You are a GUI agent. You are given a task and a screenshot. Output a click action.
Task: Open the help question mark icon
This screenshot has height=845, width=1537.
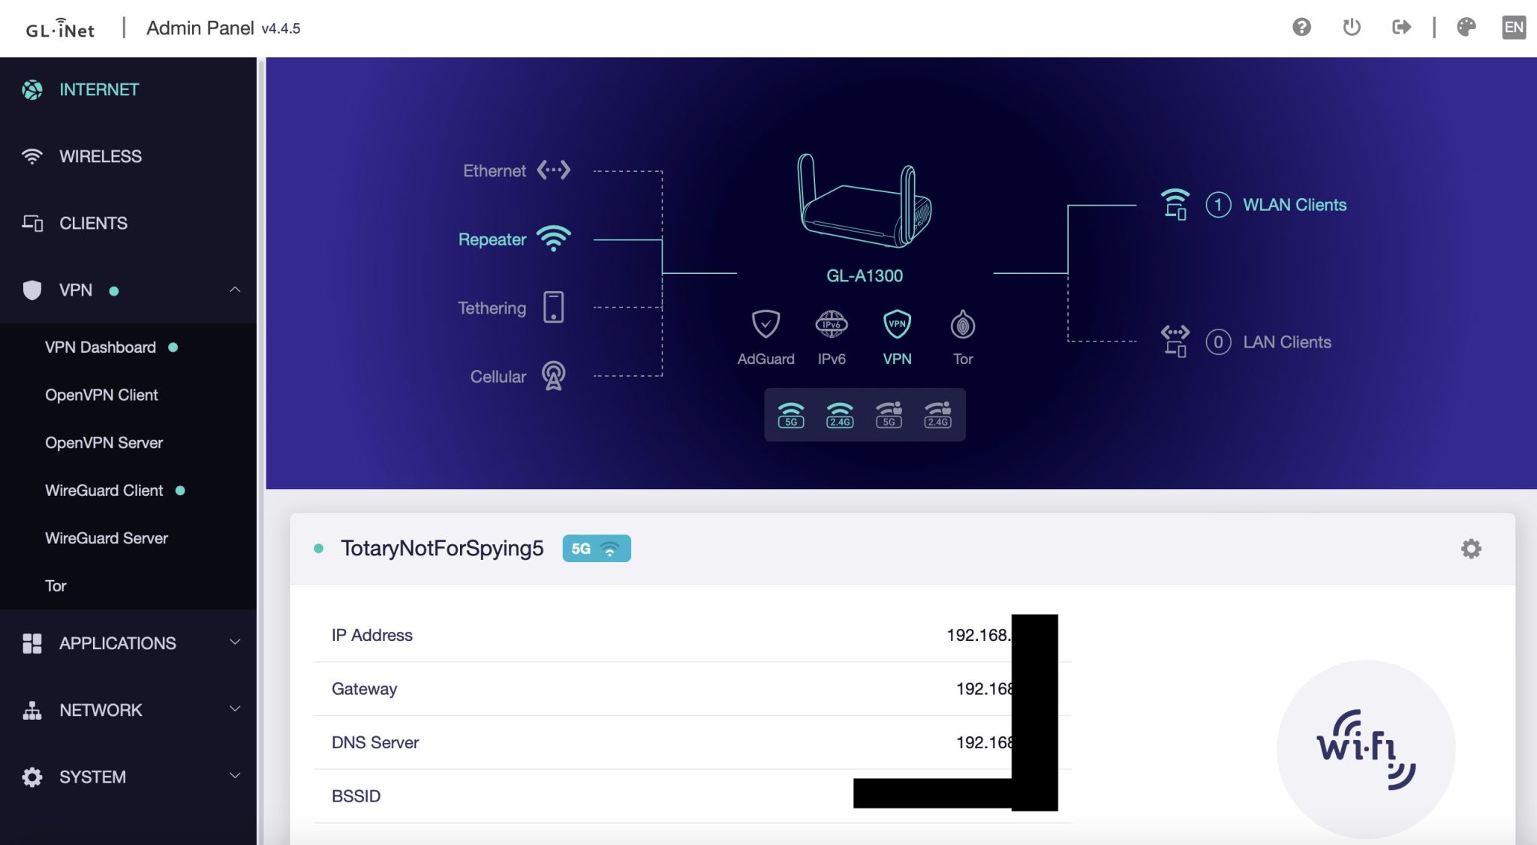(x=1301, y=28)
